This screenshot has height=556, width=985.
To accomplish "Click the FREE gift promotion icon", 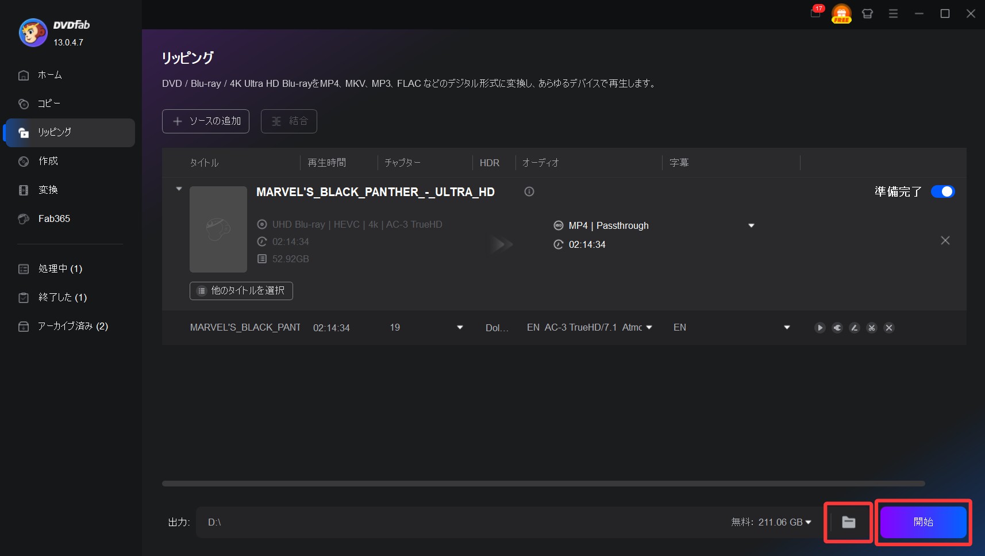I will tap(841, 13).
